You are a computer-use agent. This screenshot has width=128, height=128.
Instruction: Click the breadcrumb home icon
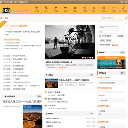(1, 18)
